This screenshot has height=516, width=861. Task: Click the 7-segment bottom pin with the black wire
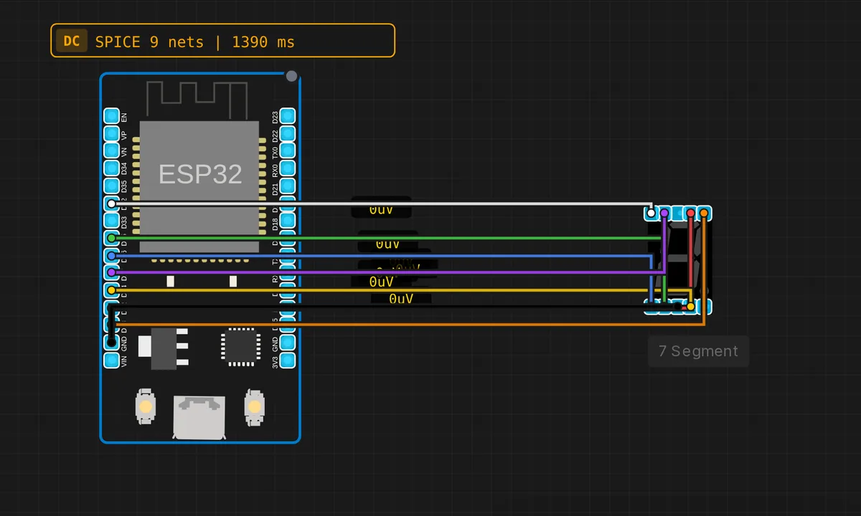pos(677,307)
